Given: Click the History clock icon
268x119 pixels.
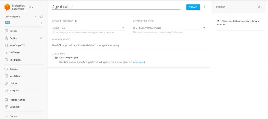Looking at the screenshot, I should coord(6,83).
